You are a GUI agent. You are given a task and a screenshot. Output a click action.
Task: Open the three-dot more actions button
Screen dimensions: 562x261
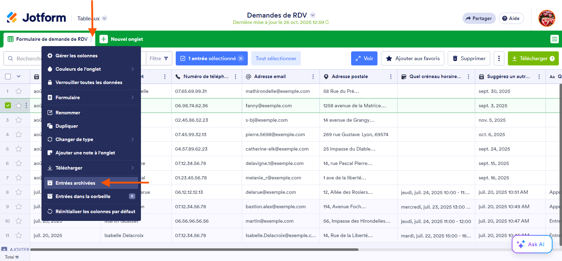499,58
